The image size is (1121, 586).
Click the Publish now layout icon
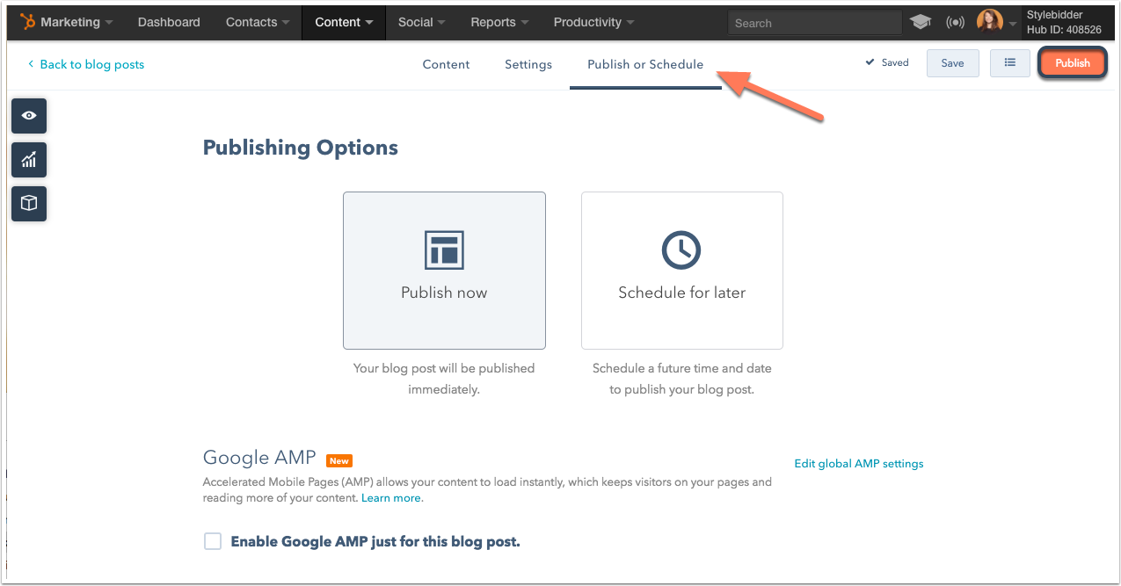click(444, 250)
